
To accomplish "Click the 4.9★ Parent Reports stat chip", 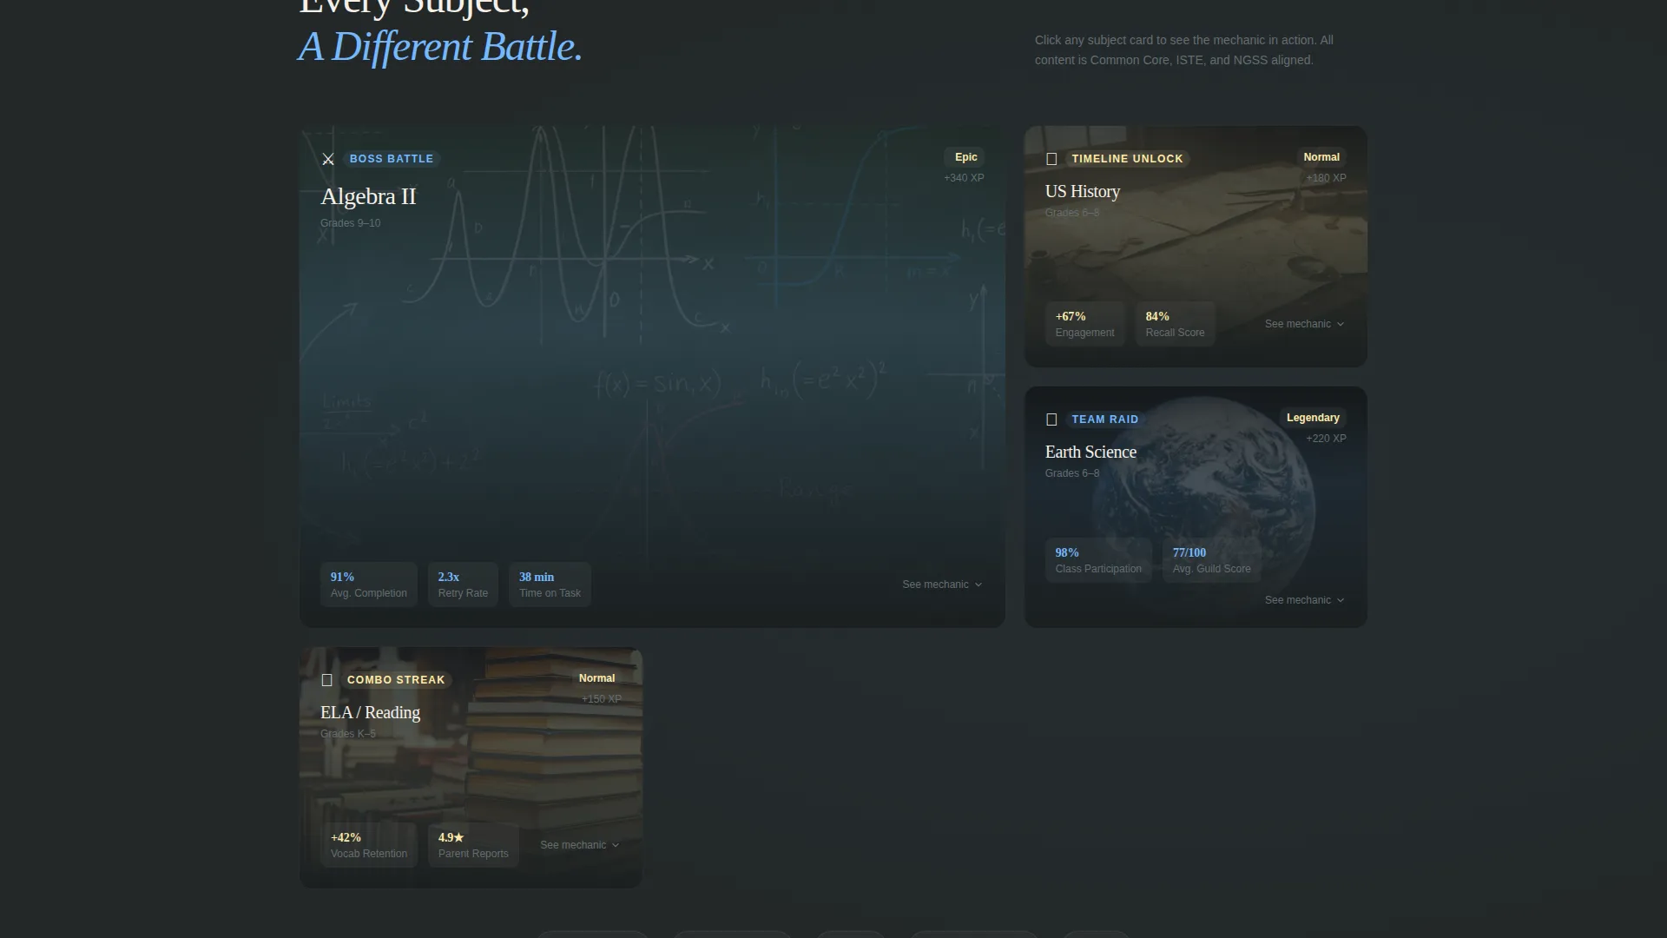I will (473, 845).
